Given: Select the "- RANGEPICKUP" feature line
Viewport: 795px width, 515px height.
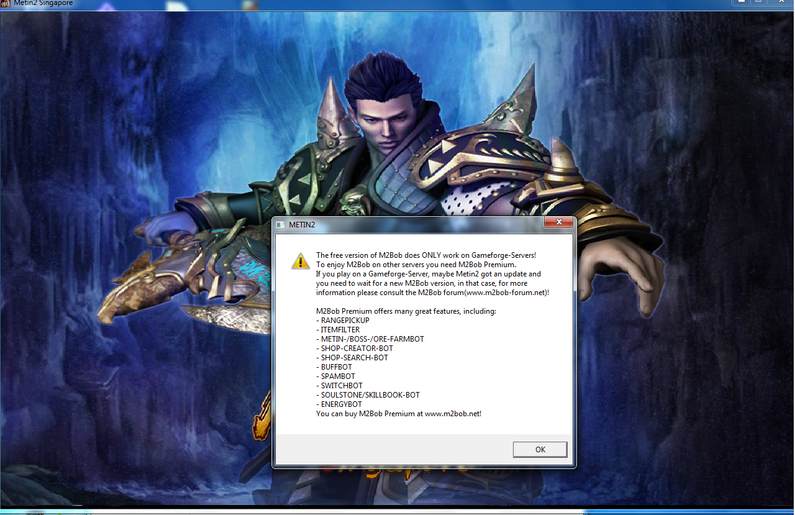Looking at the screenshot, I should point(343,321).
